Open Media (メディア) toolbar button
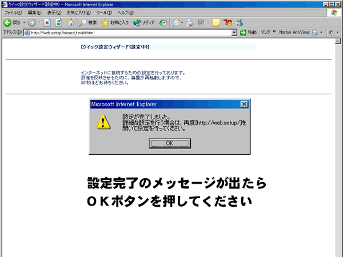The width and height of the screenshot is (343, 257). click(143, 22)
